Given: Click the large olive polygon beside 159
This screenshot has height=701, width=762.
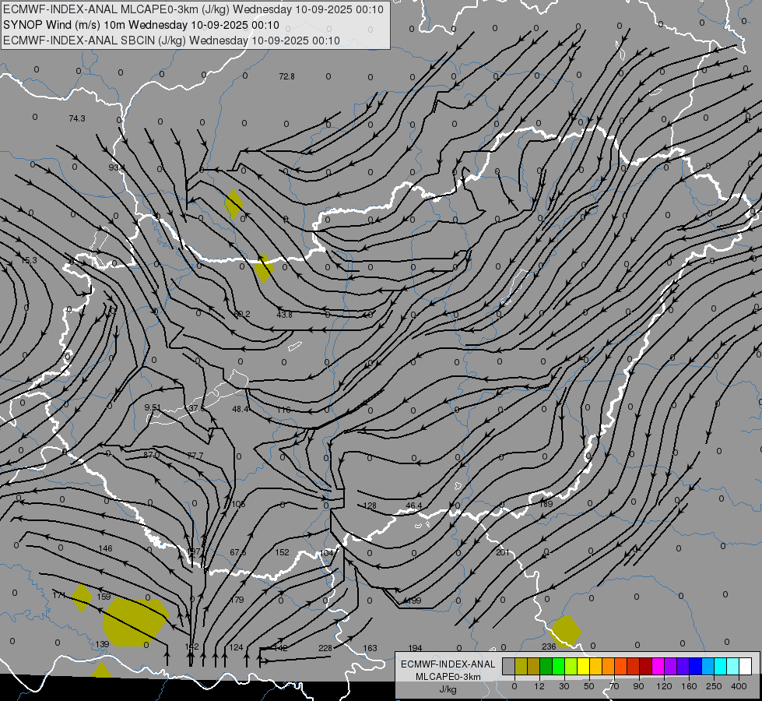Looking at the screenshot, I should (135, 622).
